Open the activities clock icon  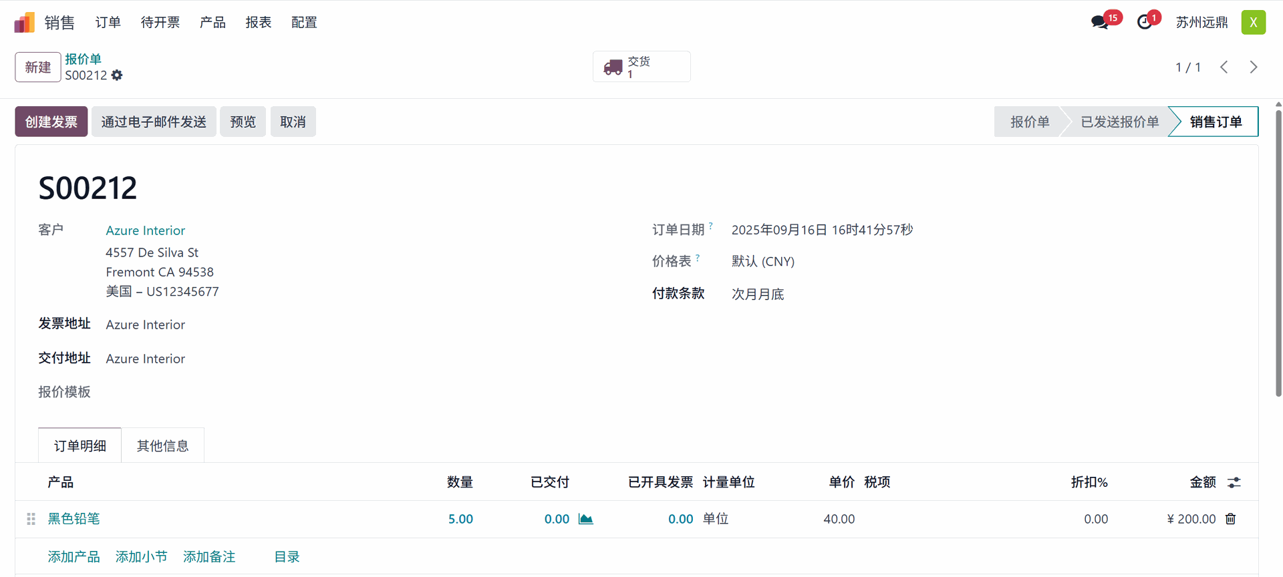[1145, 22]
